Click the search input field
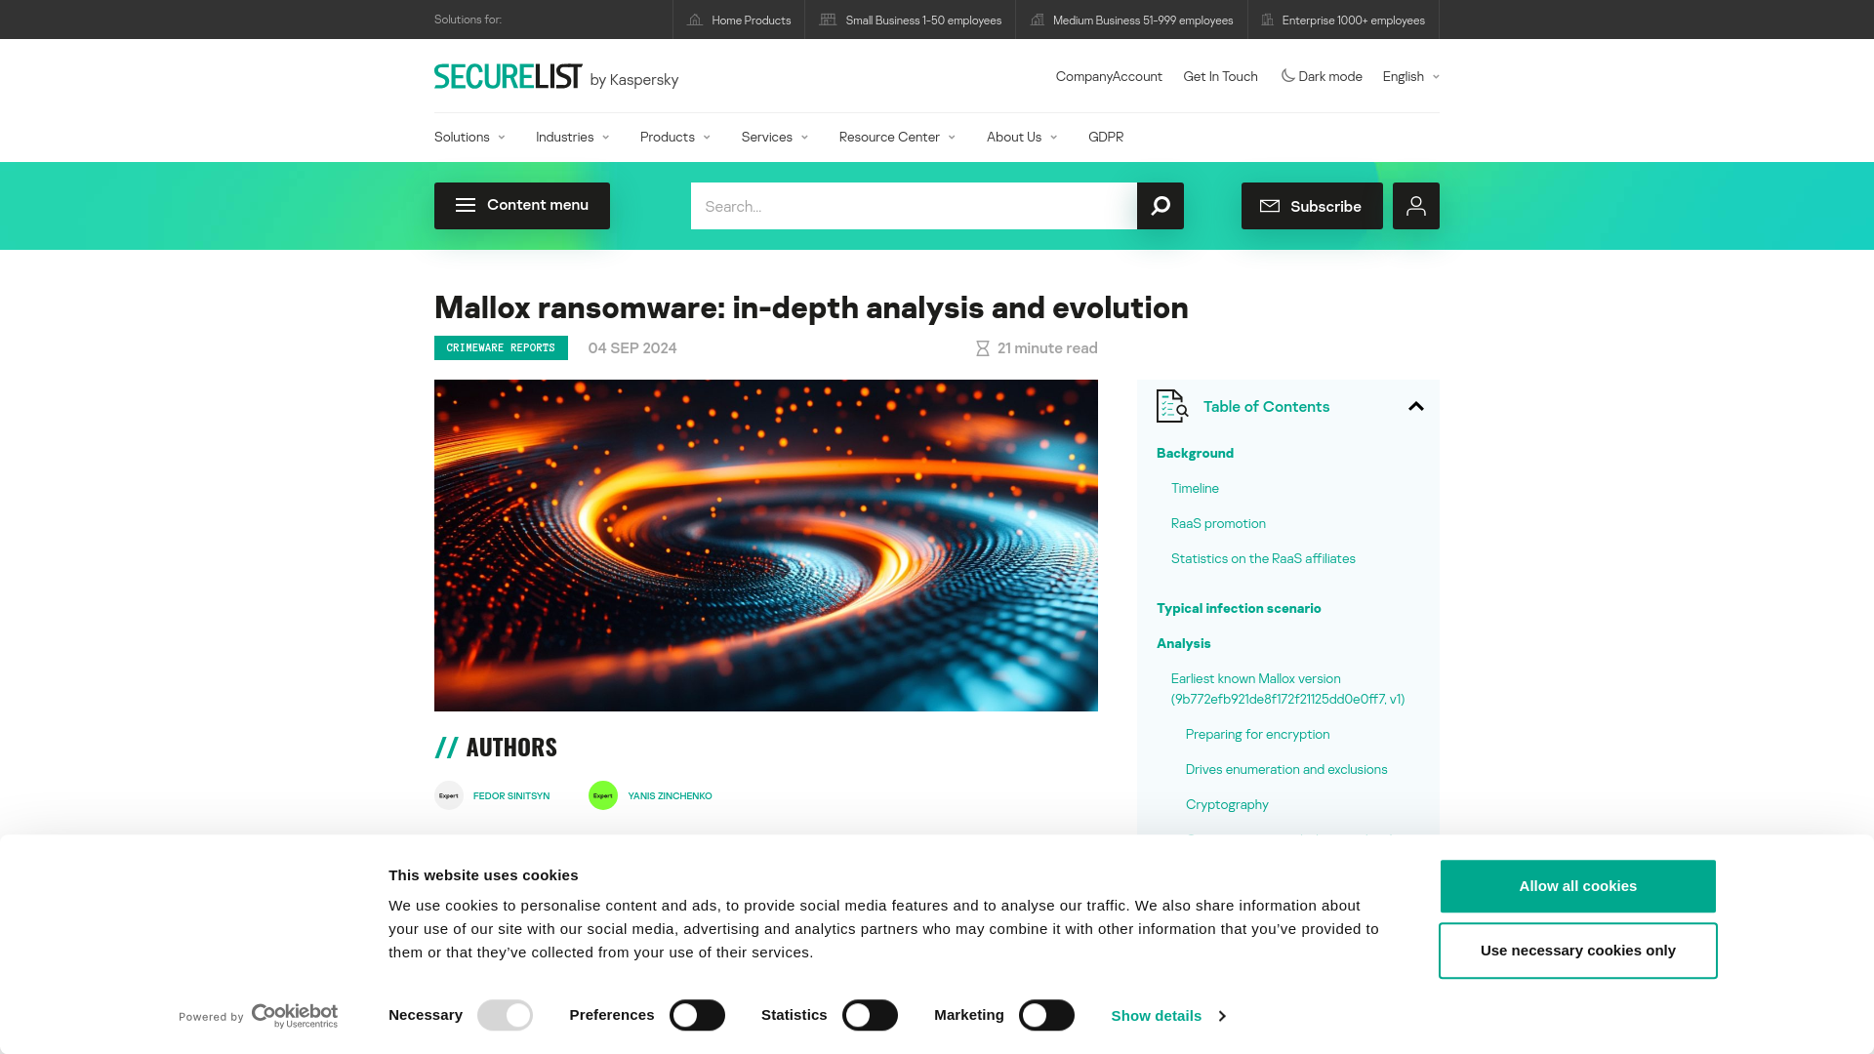Image resolution: width=1874 pixels, height=1054 pixels. (x=914, y=206)
